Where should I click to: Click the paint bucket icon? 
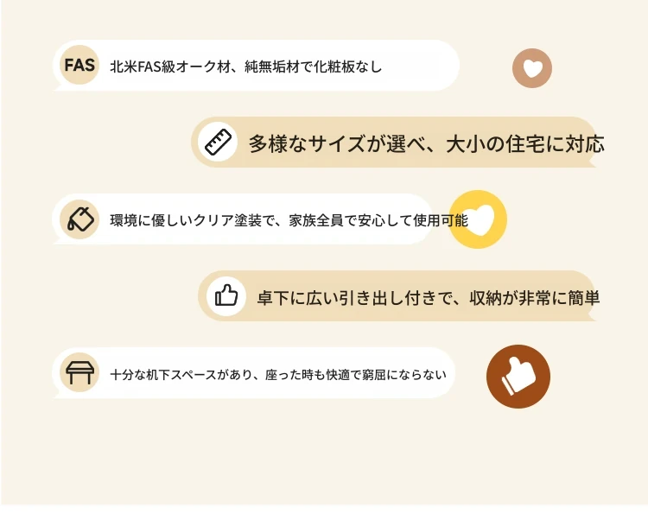(x=79, y=219)
